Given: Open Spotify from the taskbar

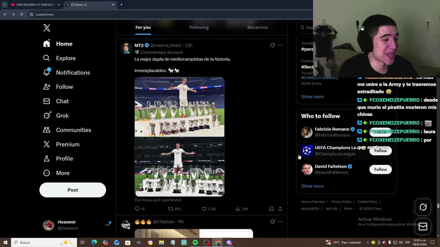Looking at the screenshot, I should [195, 243].
